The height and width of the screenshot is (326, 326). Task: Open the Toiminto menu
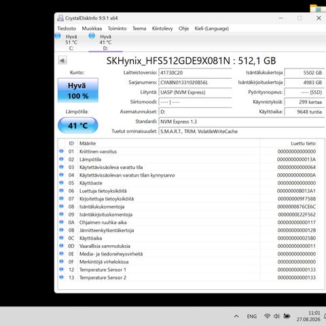click(117, 29)
